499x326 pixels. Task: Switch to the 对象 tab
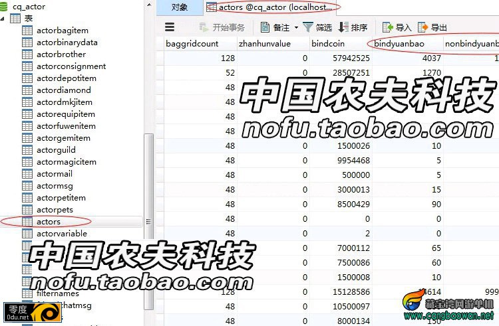(x=180, y=7)
